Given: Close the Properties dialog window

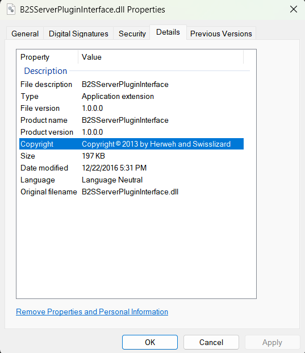Looking at the screenshot, I should coord(294,10).
